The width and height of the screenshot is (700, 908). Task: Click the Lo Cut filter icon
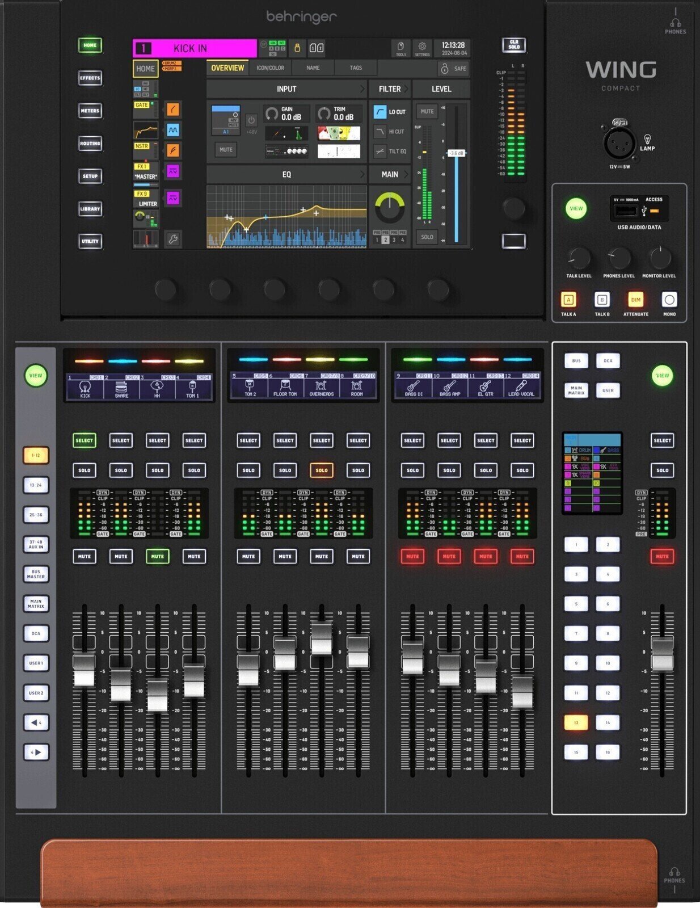tap(379, 112)
